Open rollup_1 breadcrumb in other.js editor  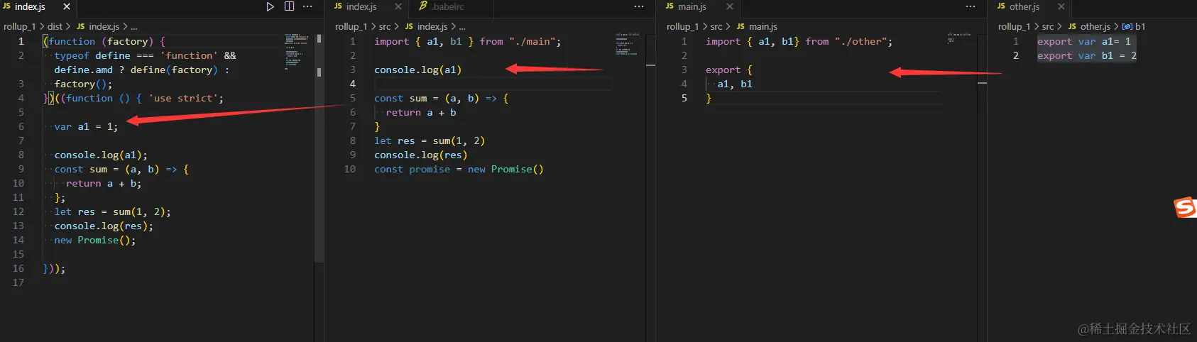click(x=1014, y=26)
